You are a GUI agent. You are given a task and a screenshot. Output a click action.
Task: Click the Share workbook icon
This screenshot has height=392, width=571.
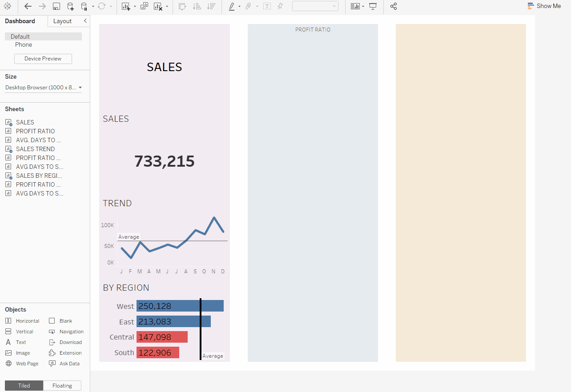(x=393, y=6)
